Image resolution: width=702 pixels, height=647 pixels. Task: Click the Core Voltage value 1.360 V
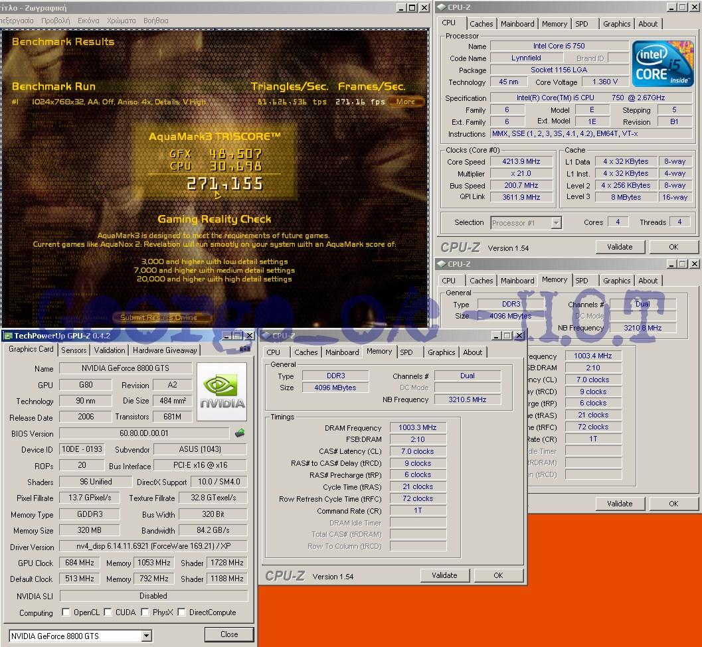[x=605, y=82]
